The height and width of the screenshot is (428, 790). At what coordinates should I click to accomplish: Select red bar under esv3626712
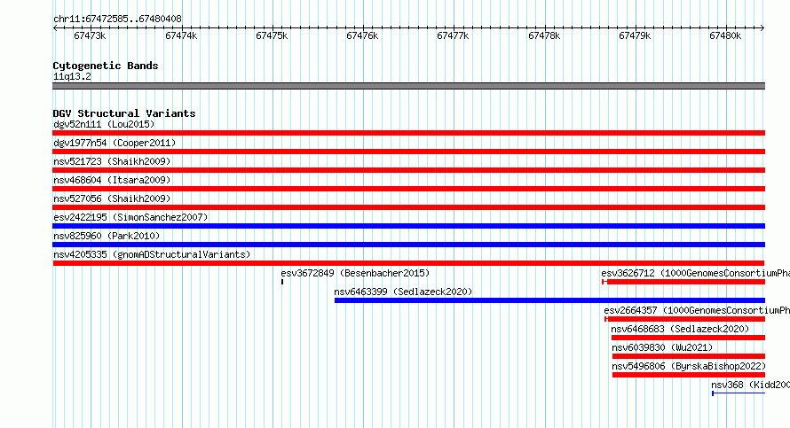coord(683,282)
